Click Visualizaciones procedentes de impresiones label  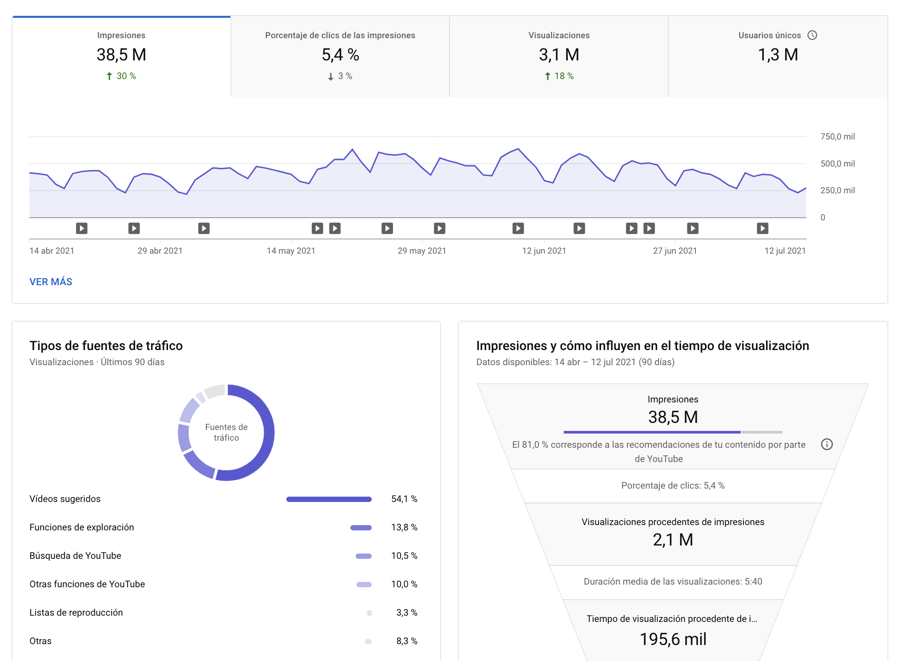pos(673,522)
